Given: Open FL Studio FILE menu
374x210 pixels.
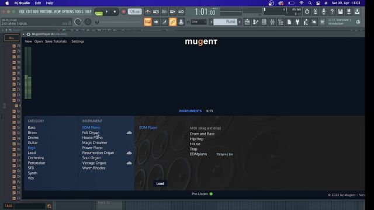Looking at the screenshot, I should pos(22,12).
